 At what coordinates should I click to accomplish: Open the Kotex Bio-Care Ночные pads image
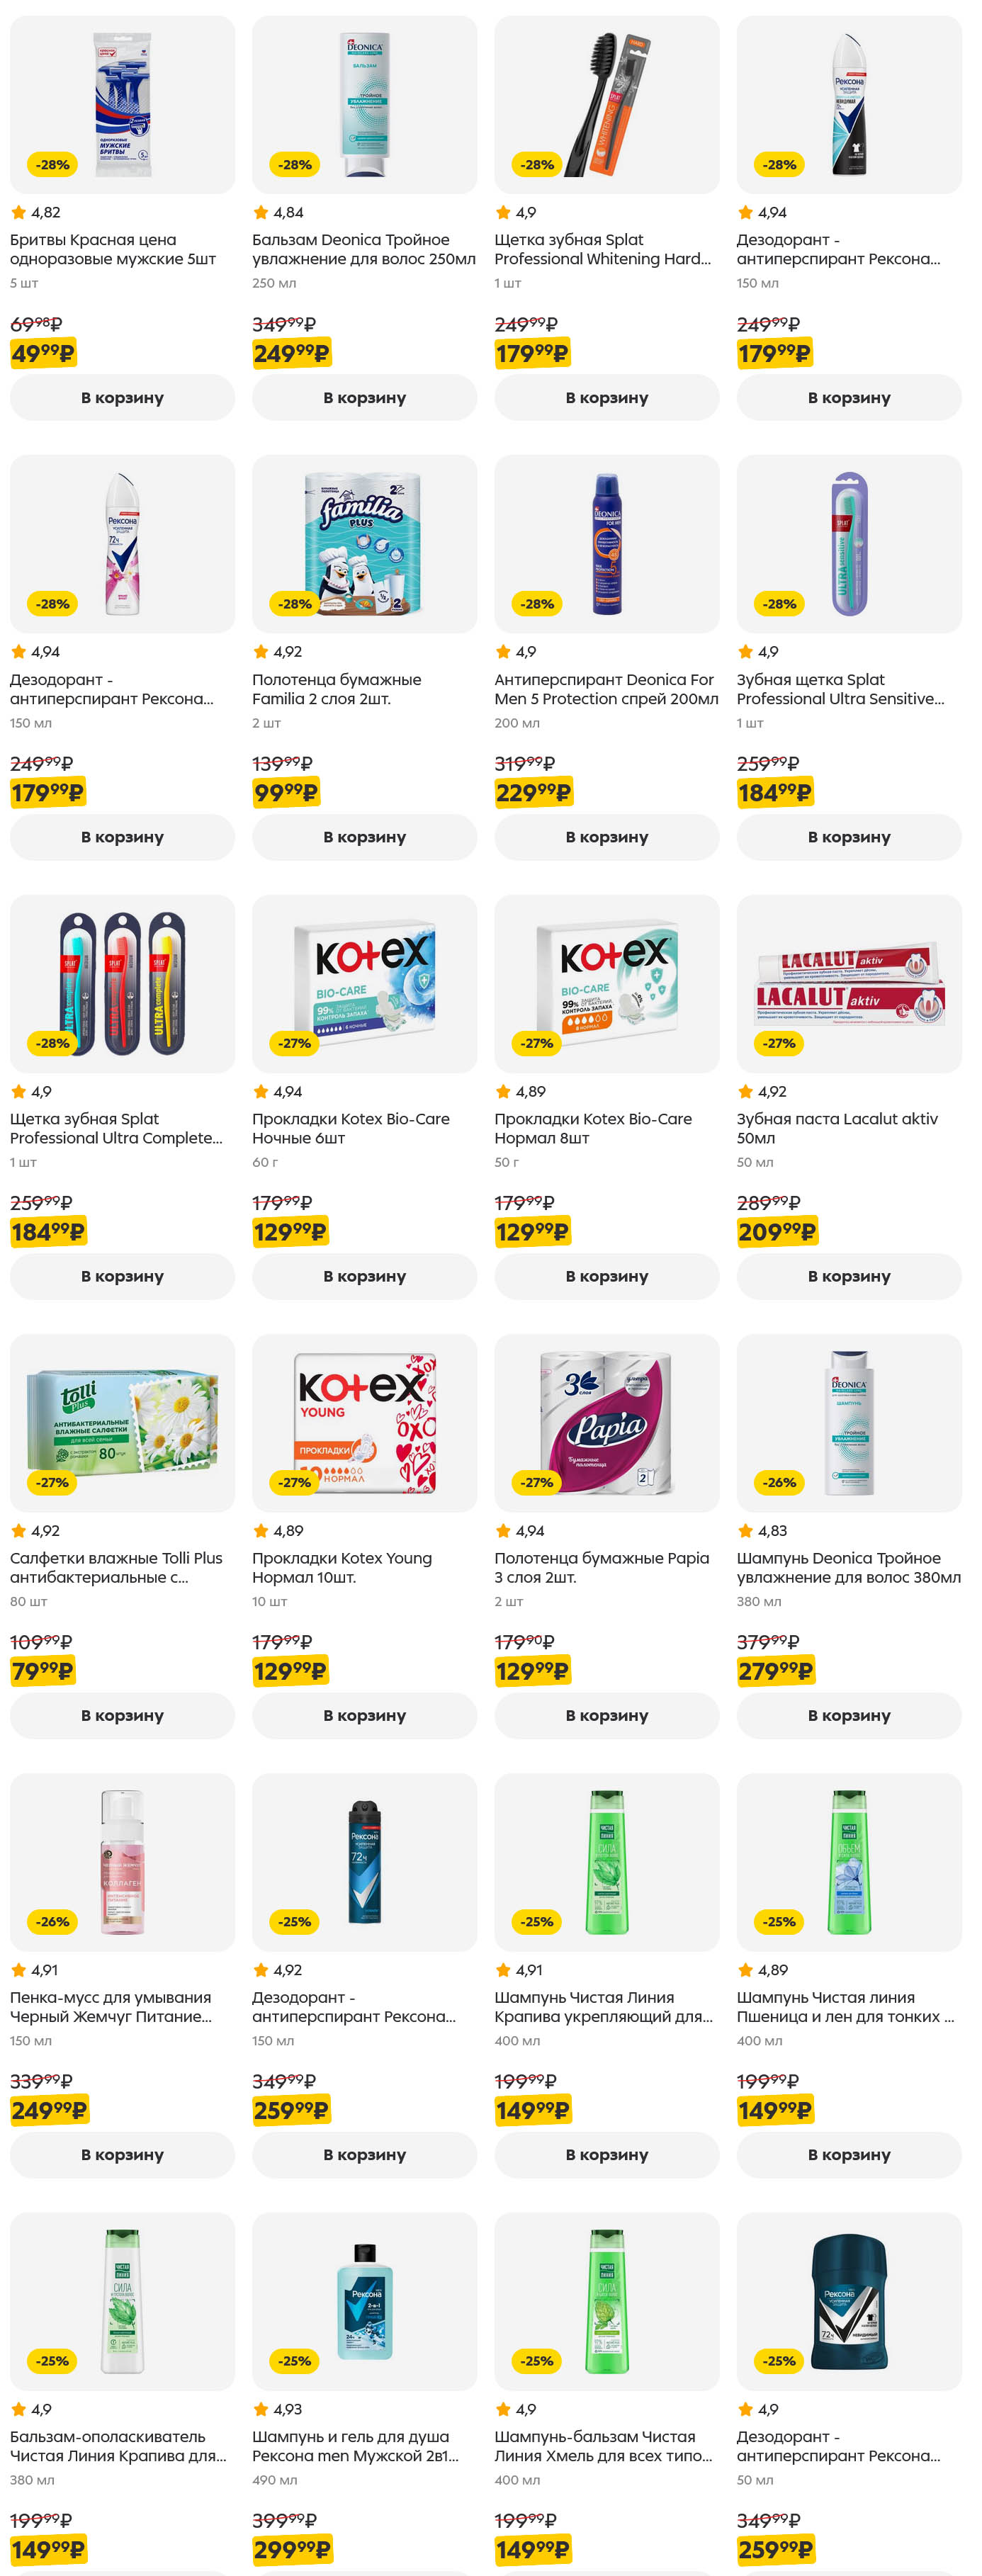(x=364, y=983)
